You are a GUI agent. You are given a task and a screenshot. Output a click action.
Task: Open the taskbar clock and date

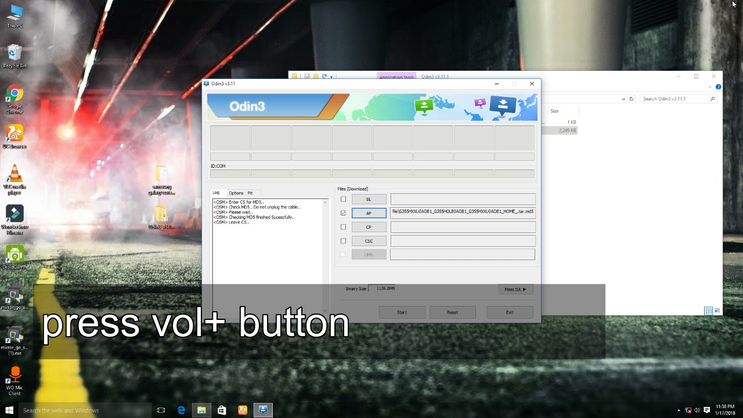[x=726, y=410]
